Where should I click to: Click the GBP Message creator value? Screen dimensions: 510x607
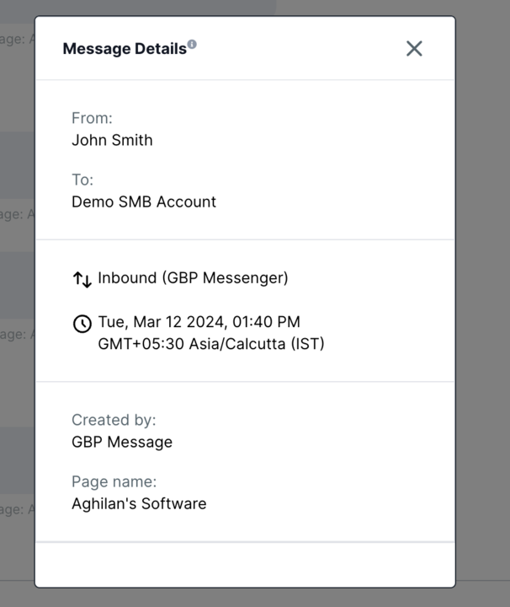tap(122, 442)
